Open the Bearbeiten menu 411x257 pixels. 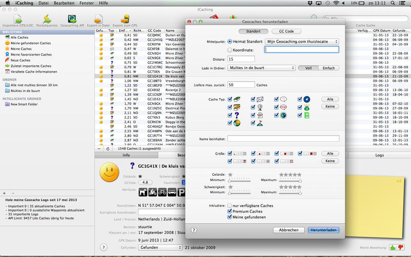pos(64,3)
